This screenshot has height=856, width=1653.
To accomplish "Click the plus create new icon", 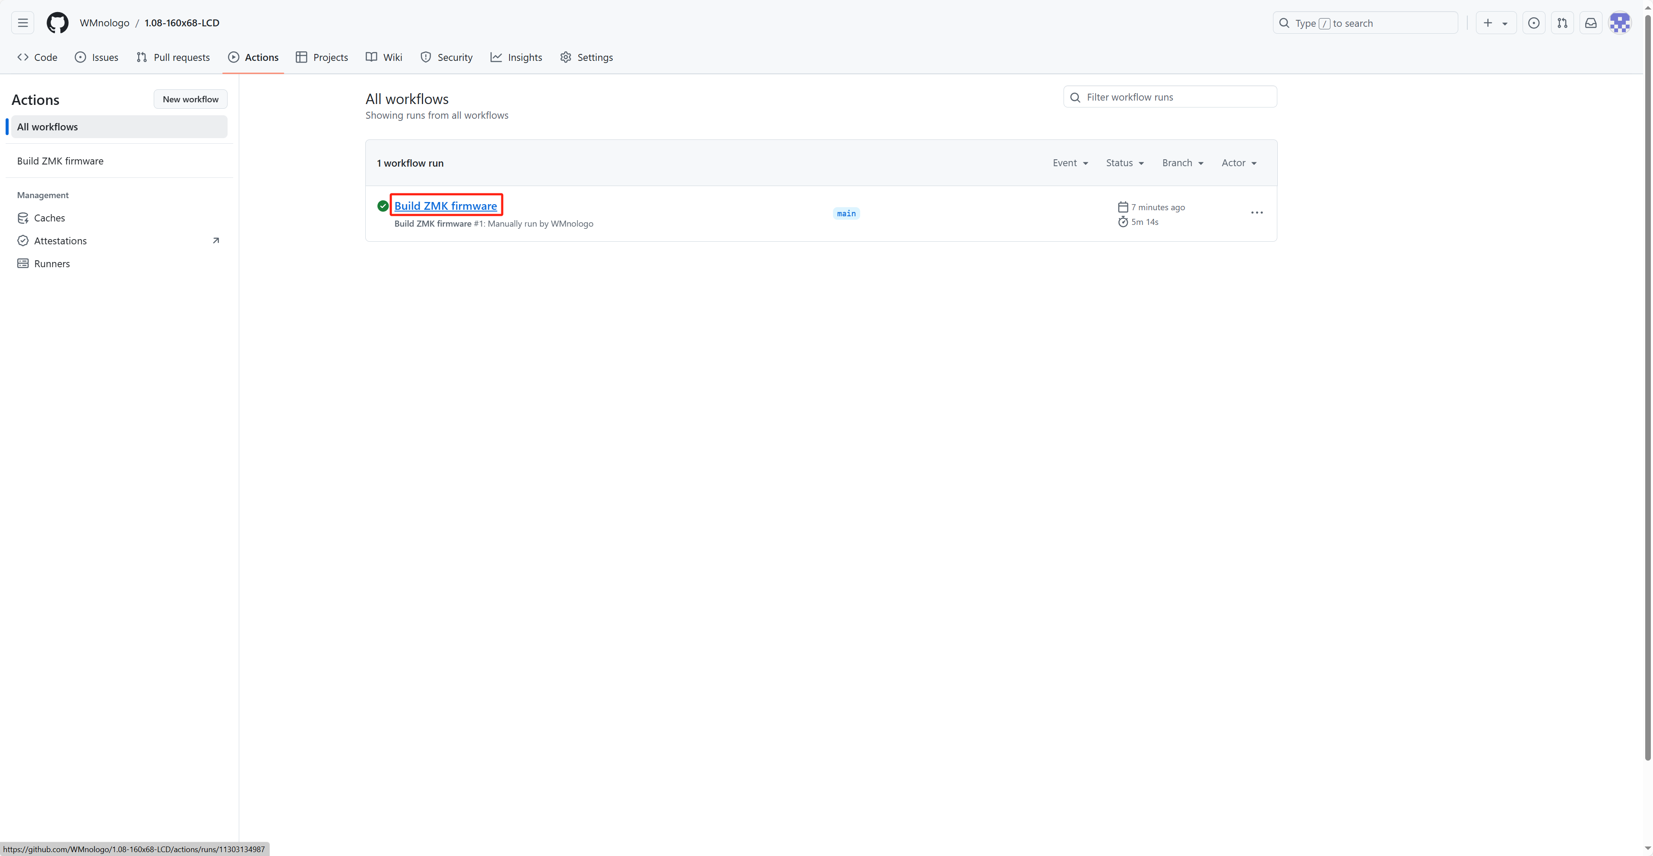I will pos(1488,23).
